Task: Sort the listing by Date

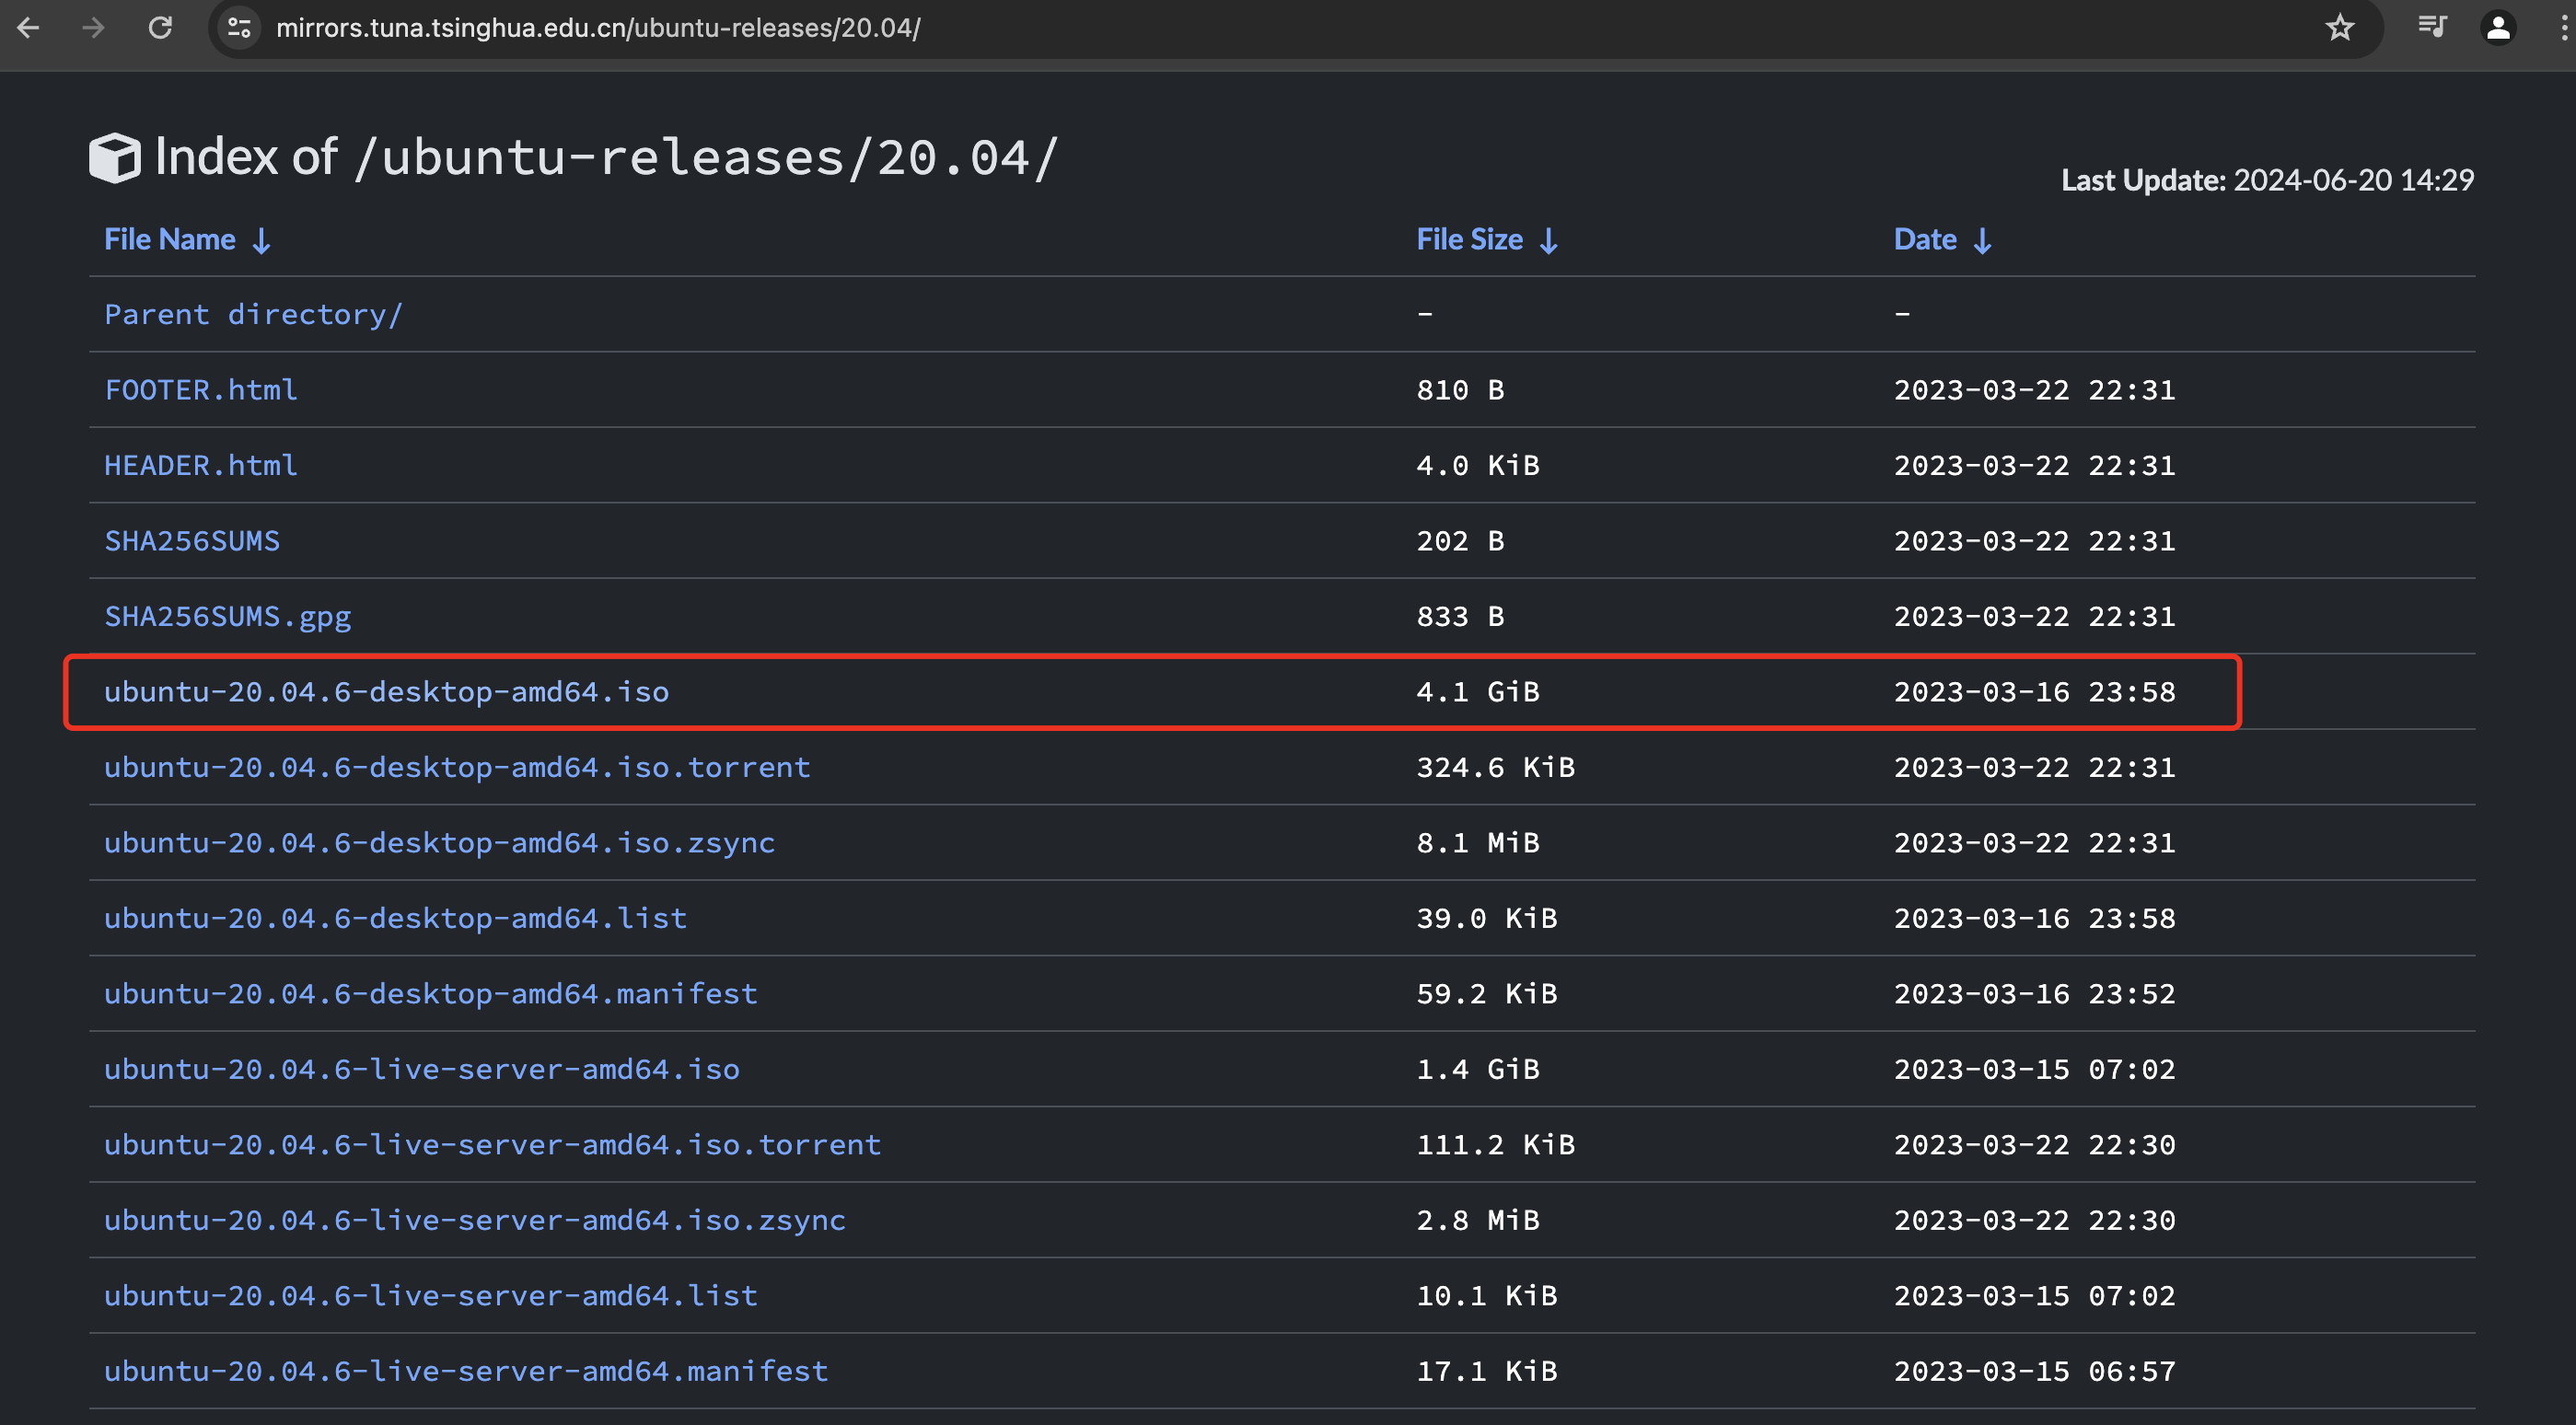Action: coord(1943,240)
